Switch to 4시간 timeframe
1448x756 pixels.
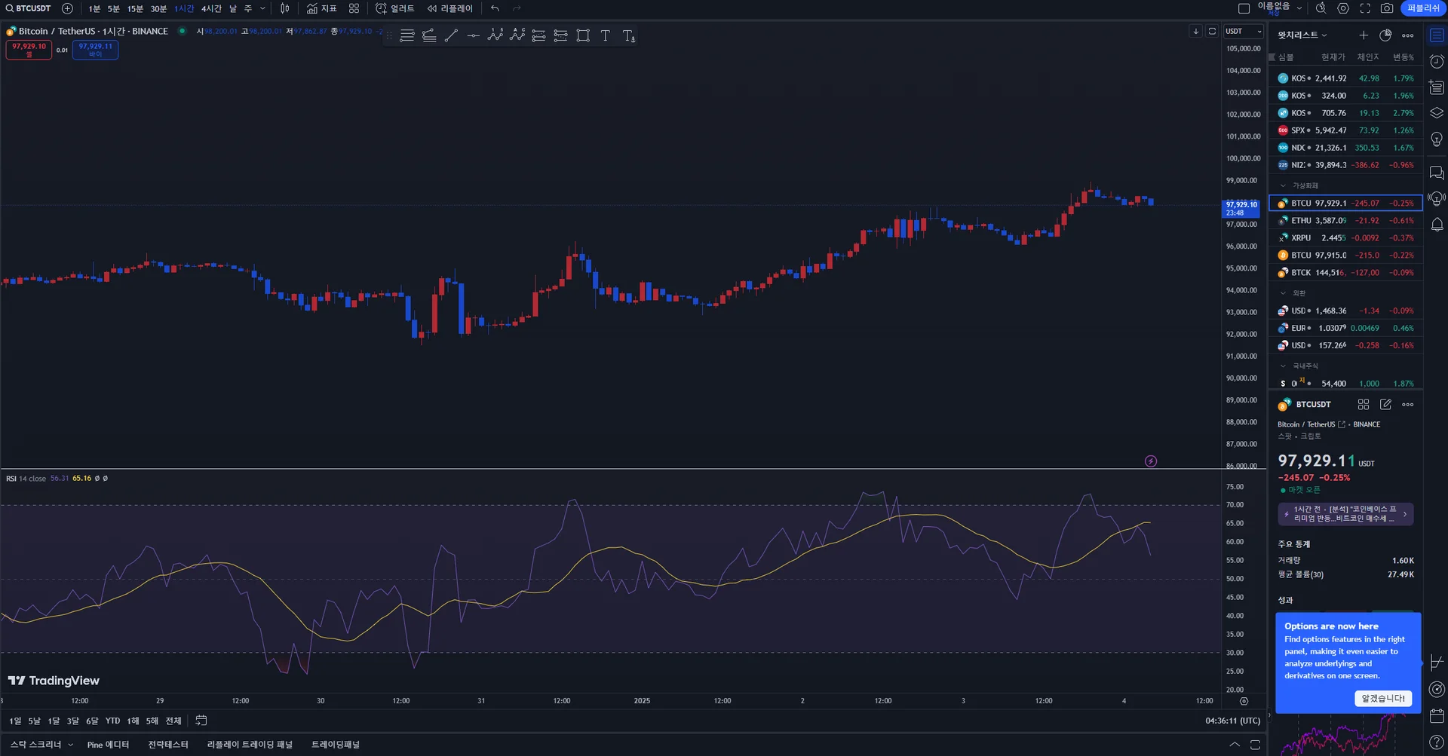pos(211,8)
